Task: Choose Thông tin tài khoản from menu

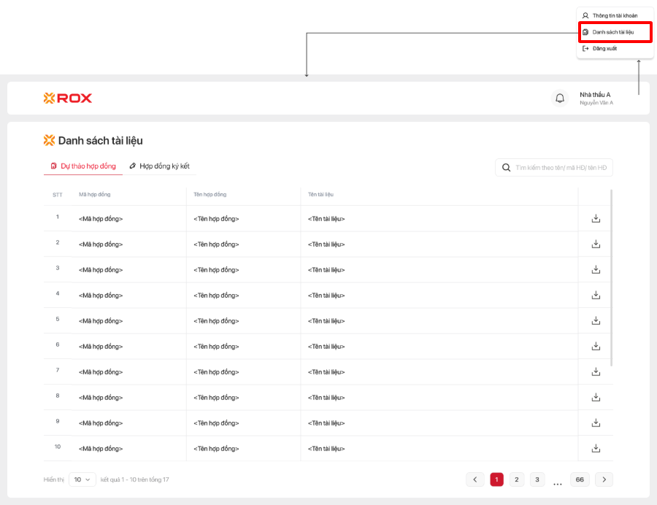Action: (x=614, y=15)
